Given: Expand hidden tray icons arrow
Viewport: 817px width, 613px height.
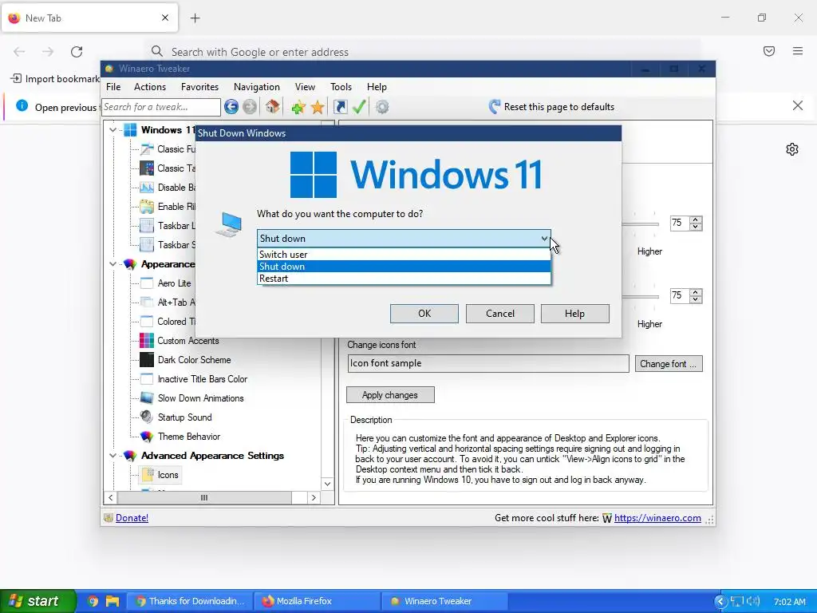Looking at the screenshot, I should pos(720,601).
